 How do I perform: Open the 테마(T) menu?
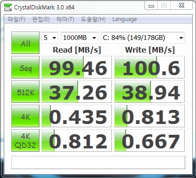pyautogui.click(x=65, y=19)
